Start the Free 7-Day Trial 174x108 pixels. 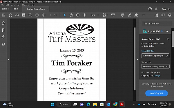[x=157, y=93]
